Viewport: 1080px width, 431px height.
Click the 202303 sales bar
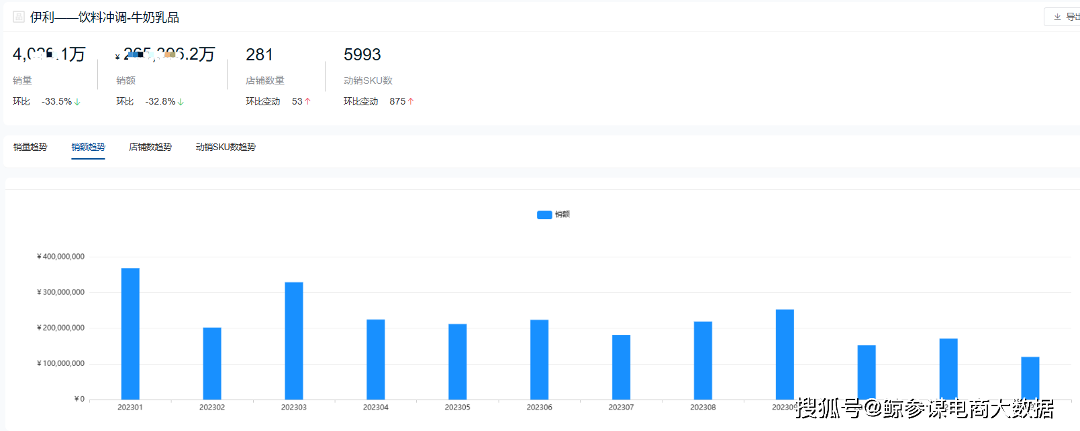(294, 341)
